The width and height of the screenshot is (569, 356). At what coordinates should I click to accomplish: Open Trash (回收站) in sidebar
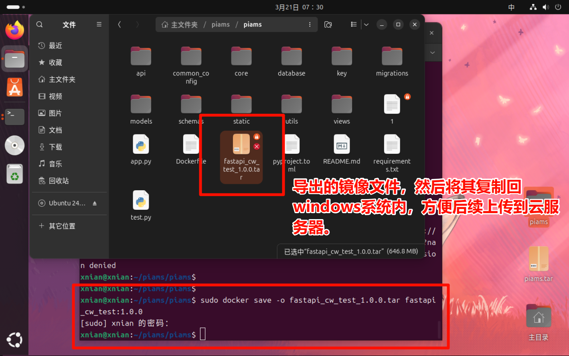coord(69,181)
